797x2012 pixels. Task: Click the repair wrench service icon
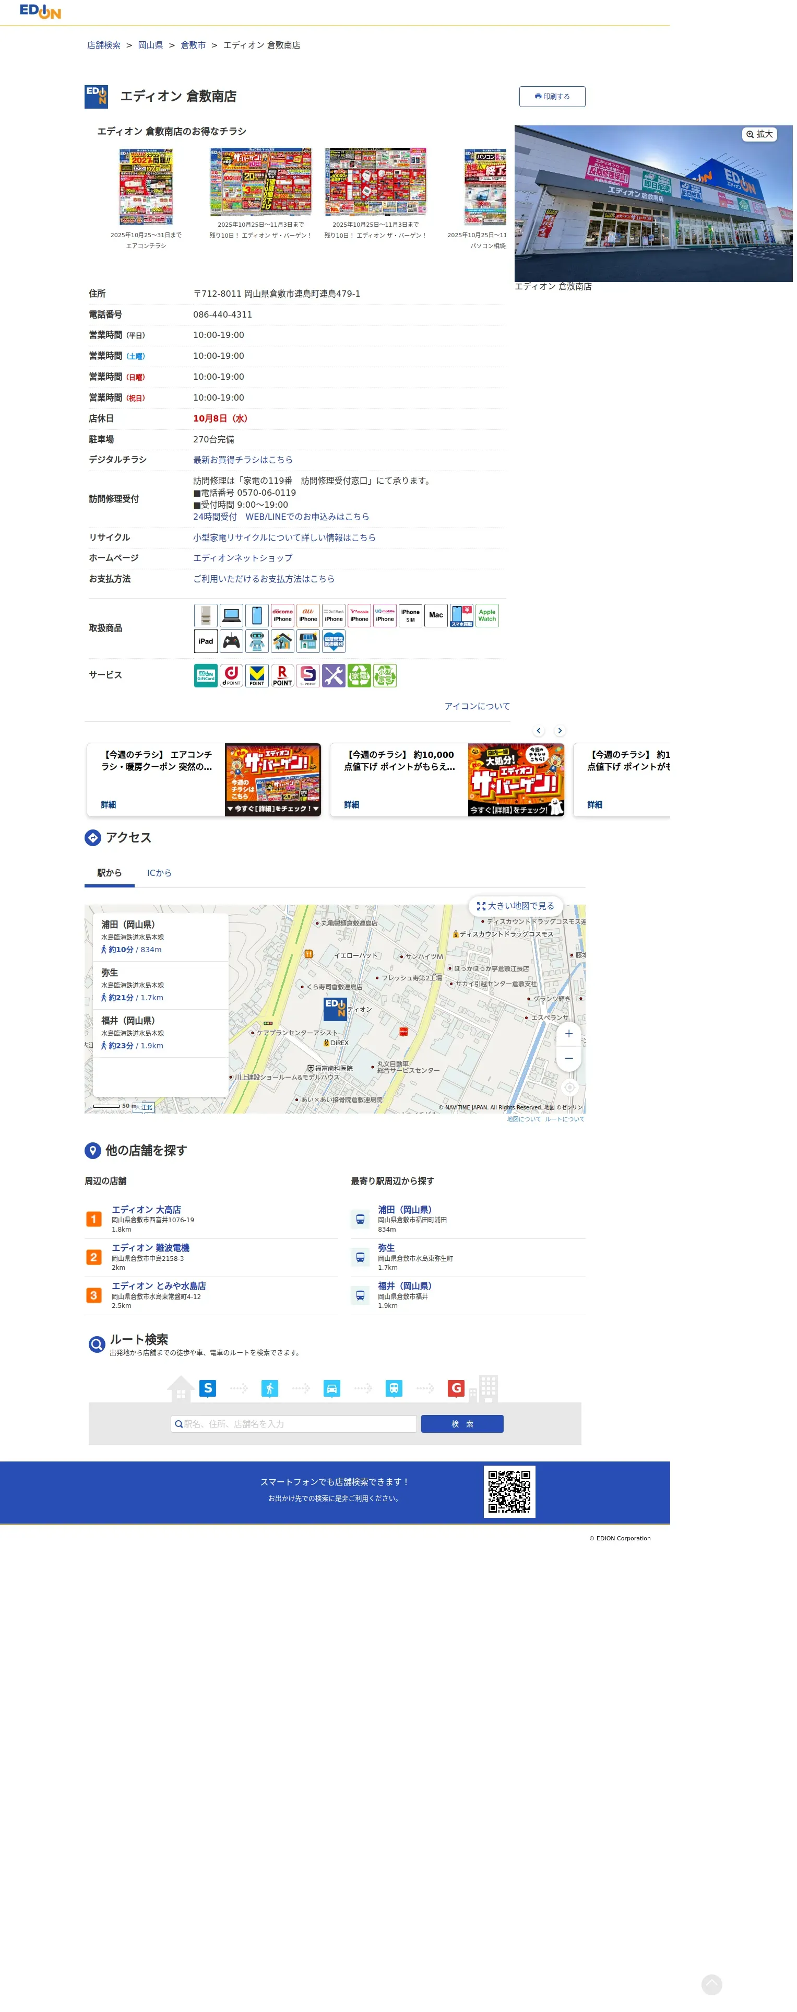[x=334, y=675]
